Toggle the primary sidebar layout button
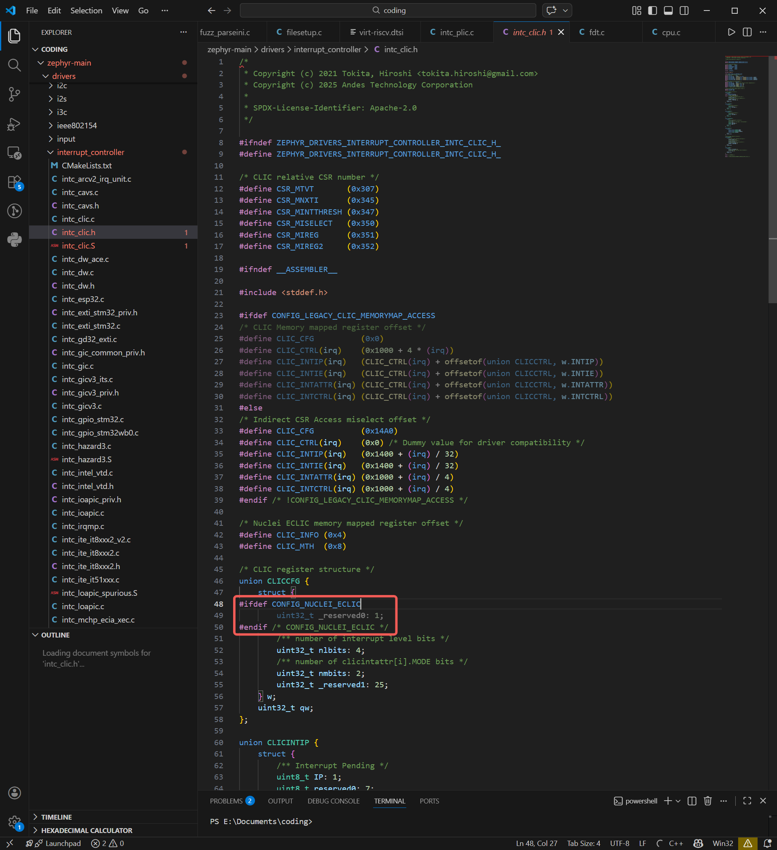 click(x=653, y=11)
